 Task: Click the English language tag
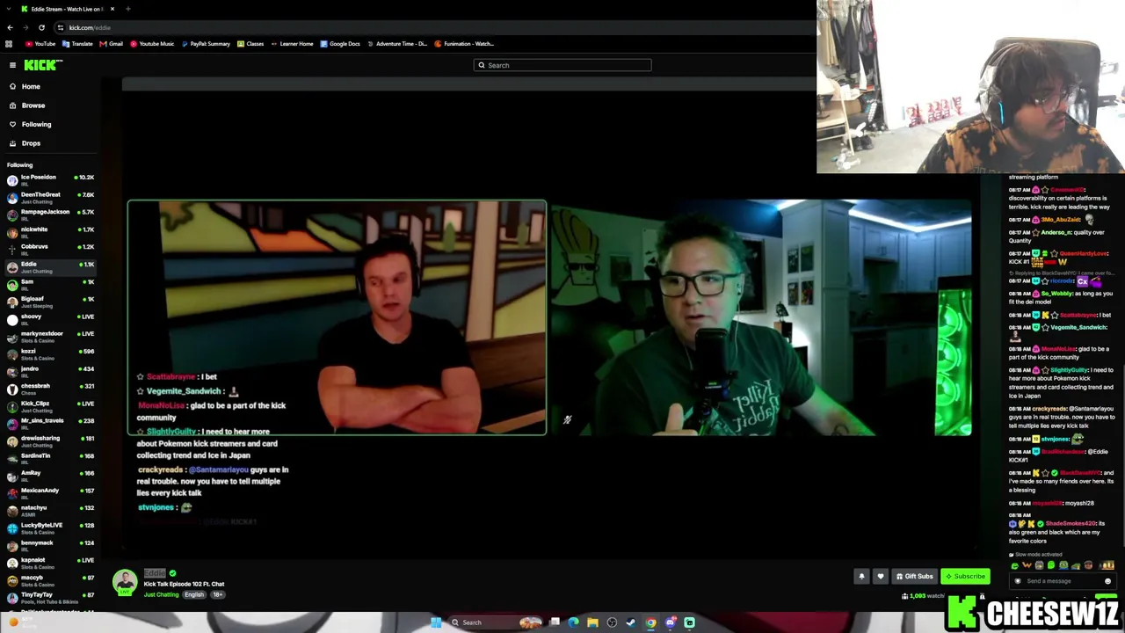coord(194,595)
